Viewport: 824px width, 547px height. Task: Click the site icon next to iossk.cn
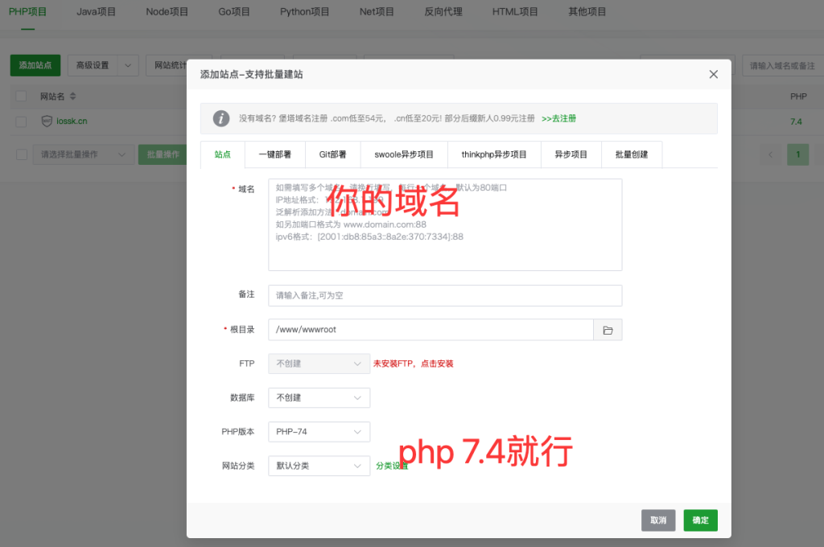click(47, 121)
